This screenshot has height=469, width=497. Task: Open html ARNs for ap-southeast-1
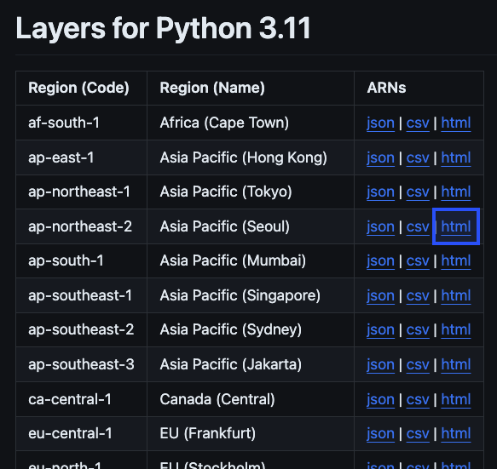(x=456, y=295)
